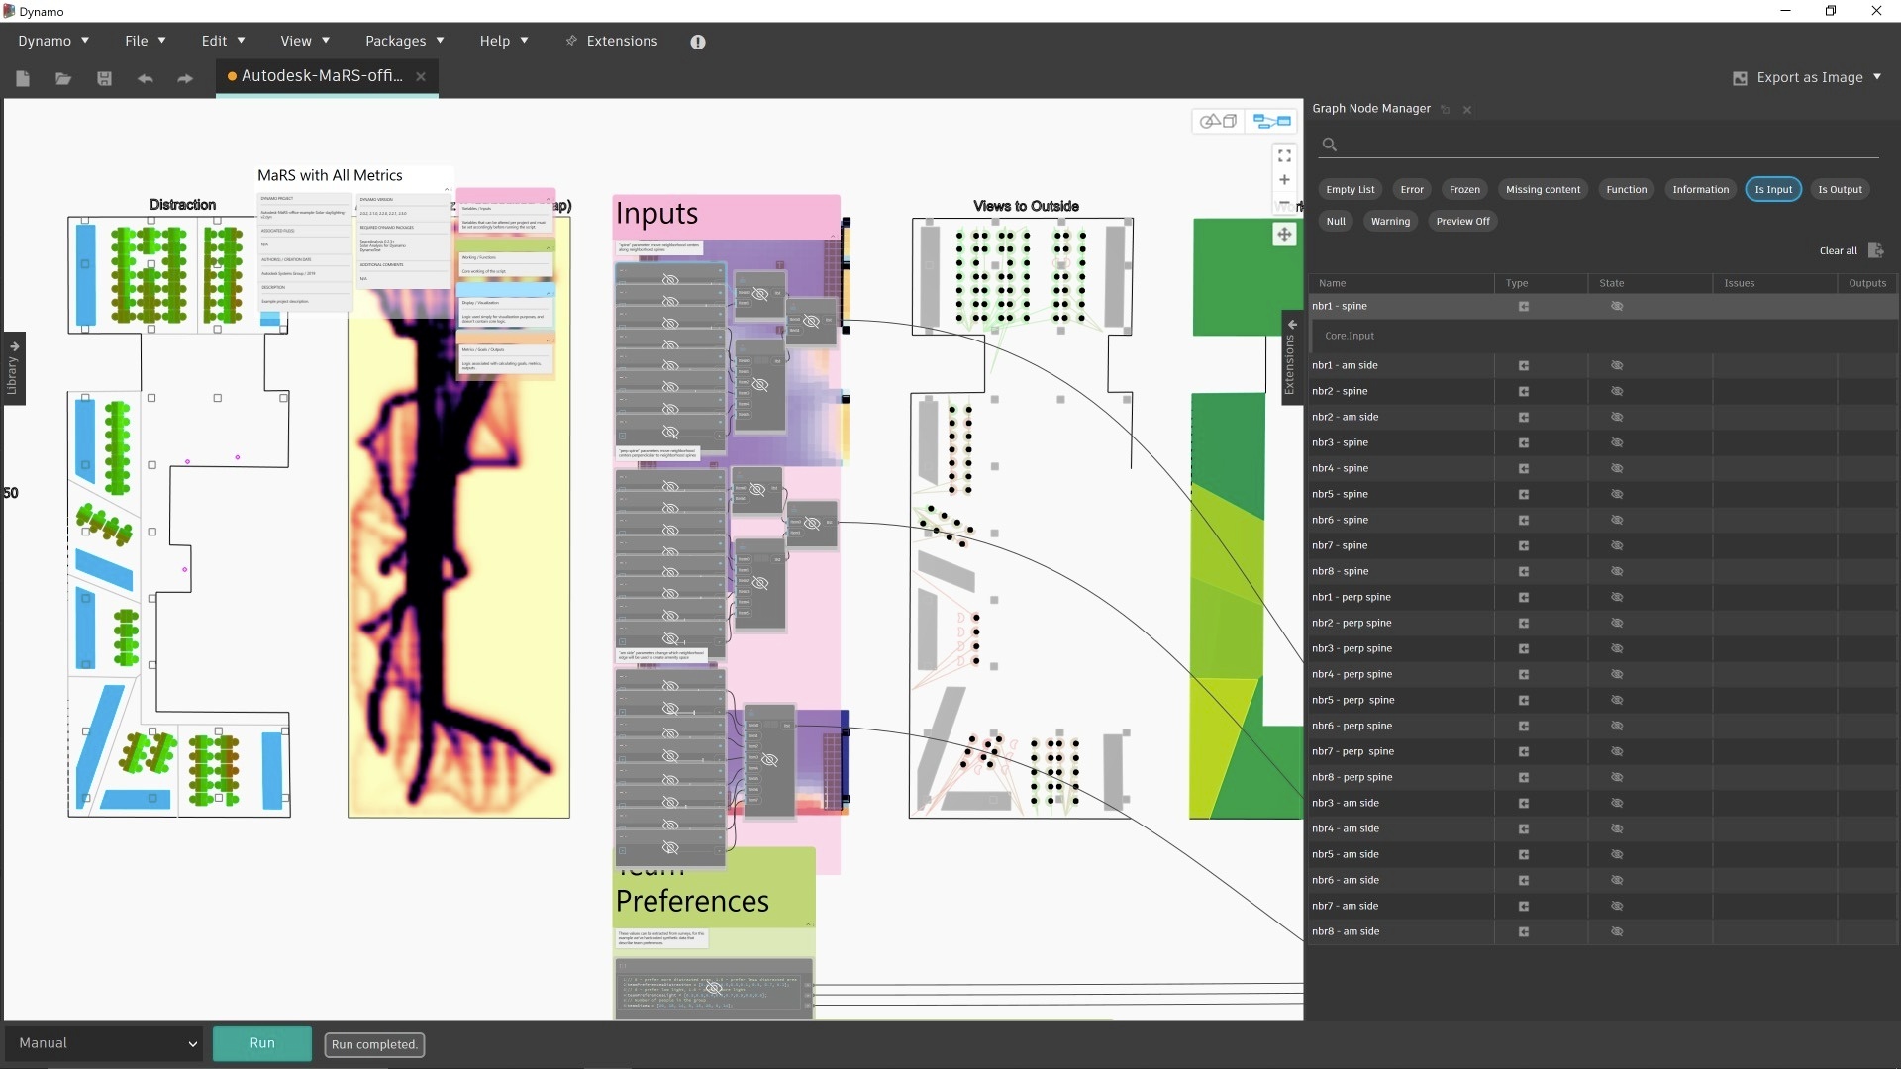Click the pan mode cross-arrows icon

[1284, 235]
